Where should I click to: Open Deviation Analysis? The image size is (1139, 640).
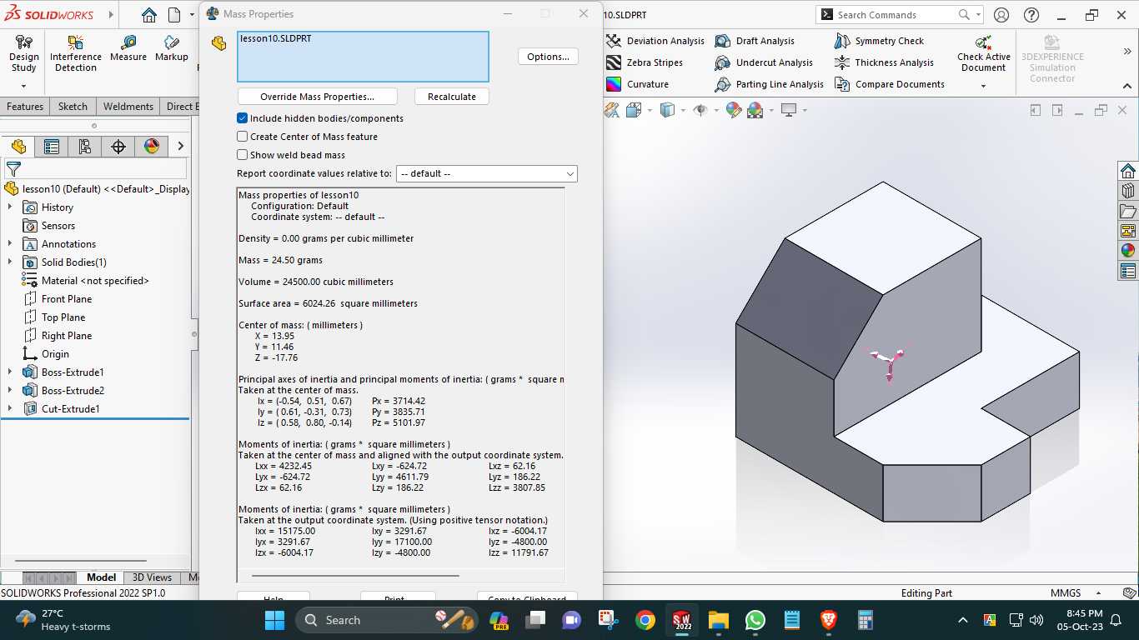point(655,41)
